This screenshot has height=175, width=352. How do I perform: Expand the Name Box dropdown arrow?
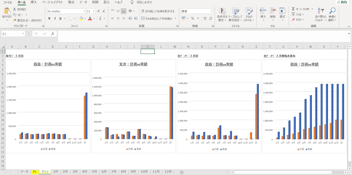[23, 34]
